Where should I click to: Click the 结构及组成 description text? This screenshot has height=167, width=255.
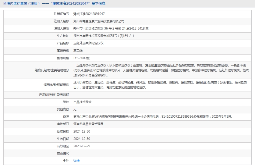tap(161, 70)
